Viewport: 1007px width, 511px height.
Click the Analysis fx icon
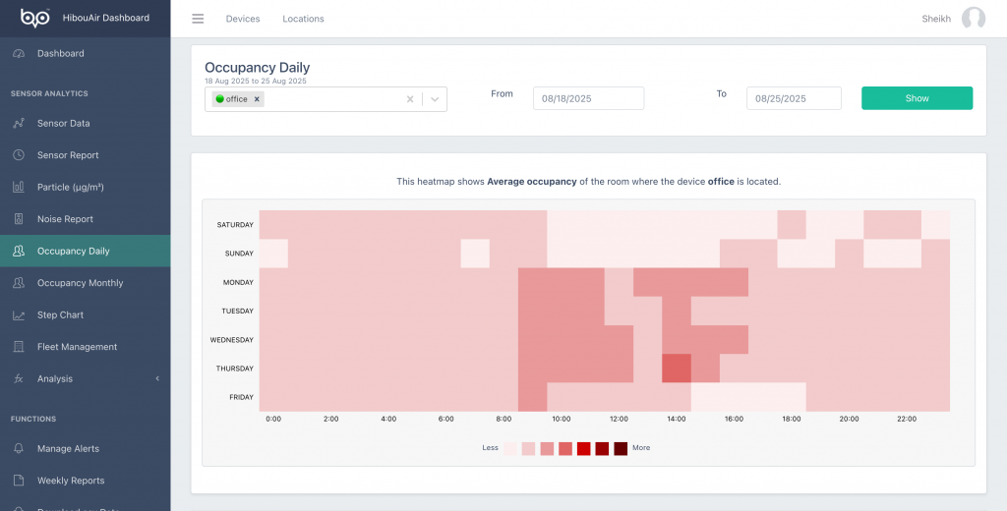tap(19, 378)
